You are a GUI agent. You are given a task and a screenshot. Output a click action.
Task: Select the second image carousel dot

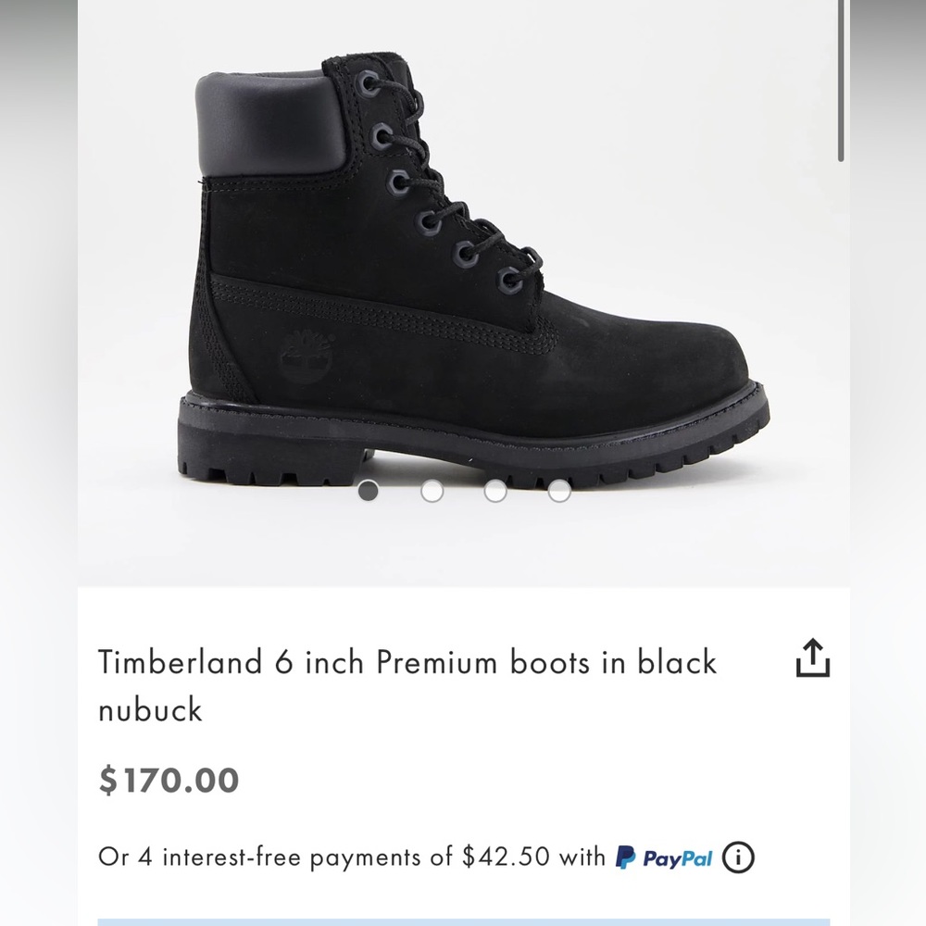tap(432, 494)
